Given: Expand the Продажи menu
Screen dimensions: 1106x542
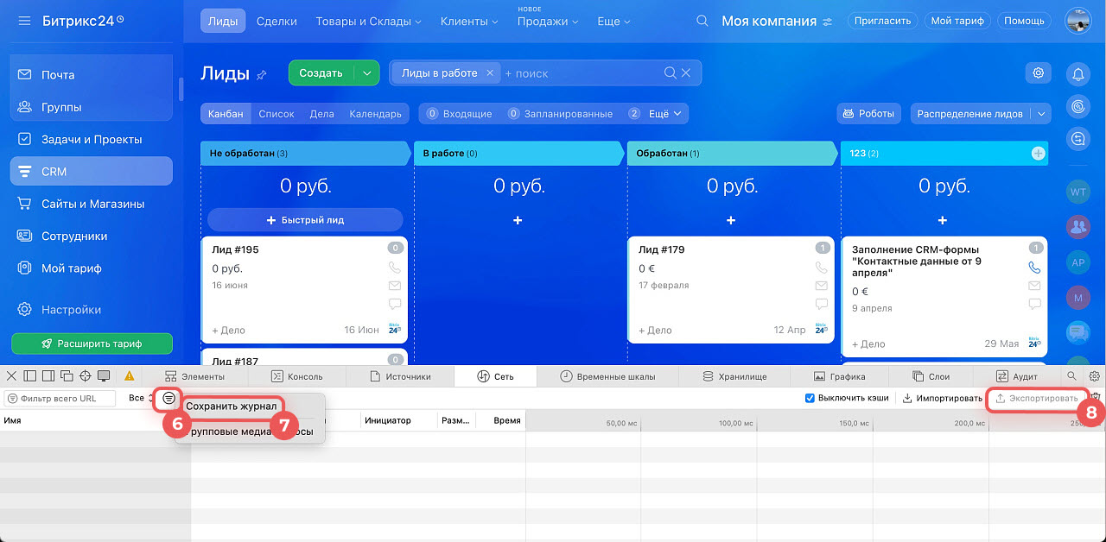Looking at the screenshot, I should (548, 22).
